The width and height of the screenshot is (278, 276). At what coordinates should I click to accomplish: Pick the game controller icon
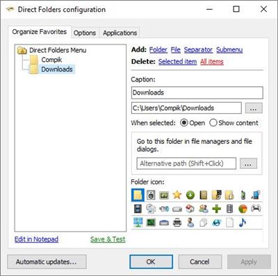(256, 209)
